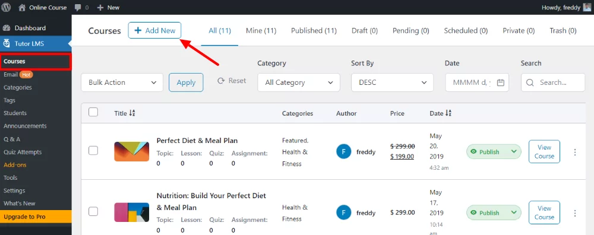594x235 pixels.
Task: Open Categories in the Tutor LMS sidebar
Action: (18, 87)
